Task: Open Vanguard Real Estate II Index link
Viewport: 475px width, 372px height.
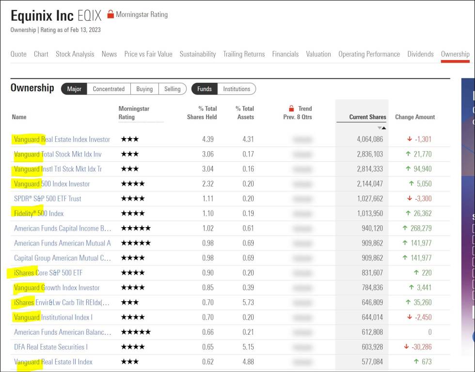Action: (53, 362)
